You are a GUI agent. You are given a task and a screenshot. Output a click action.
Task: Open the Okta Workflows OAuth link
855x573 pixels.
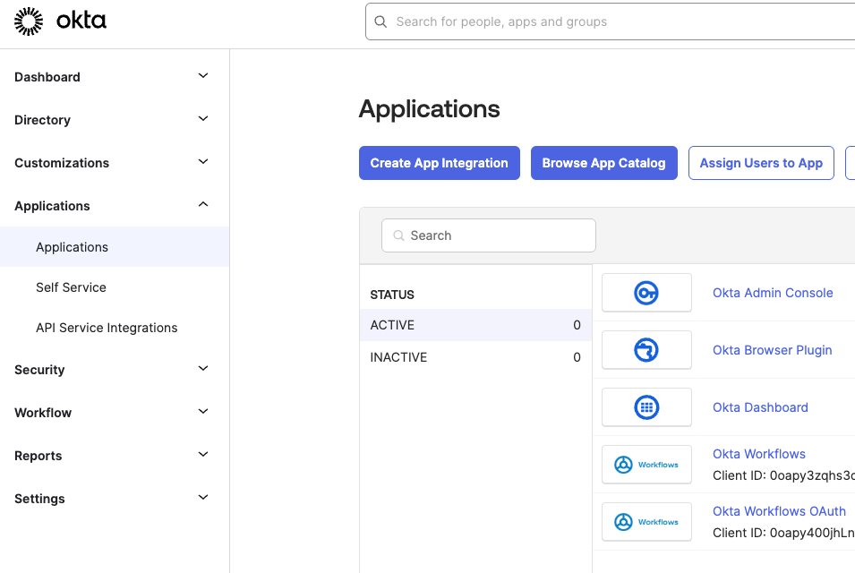click(779, 511)
